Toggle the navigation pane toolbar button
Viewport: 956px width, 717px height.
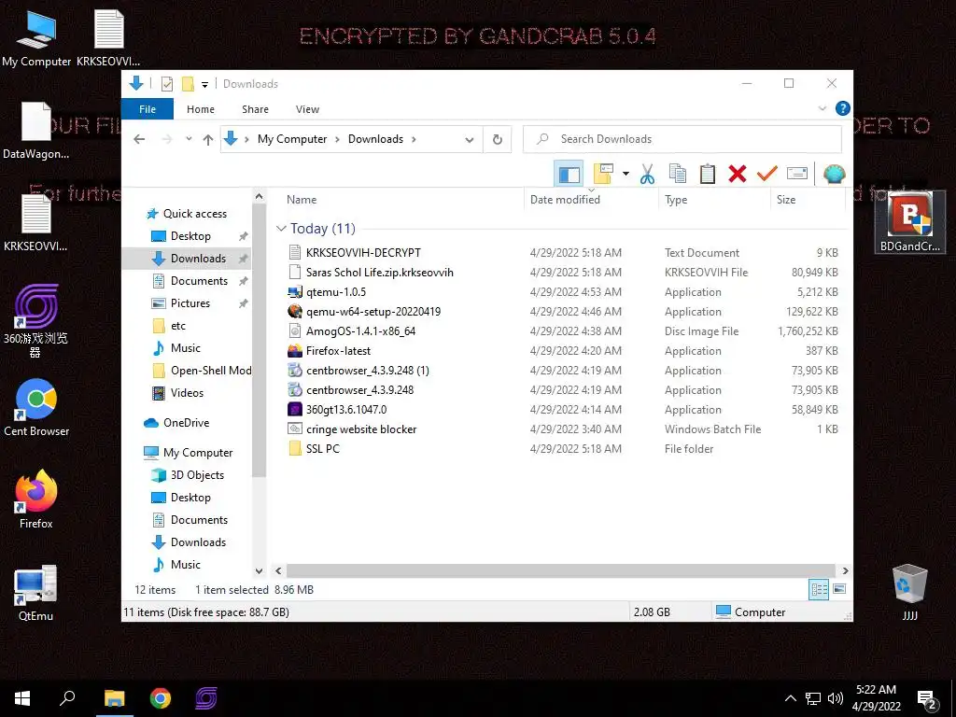coord(569,174)
